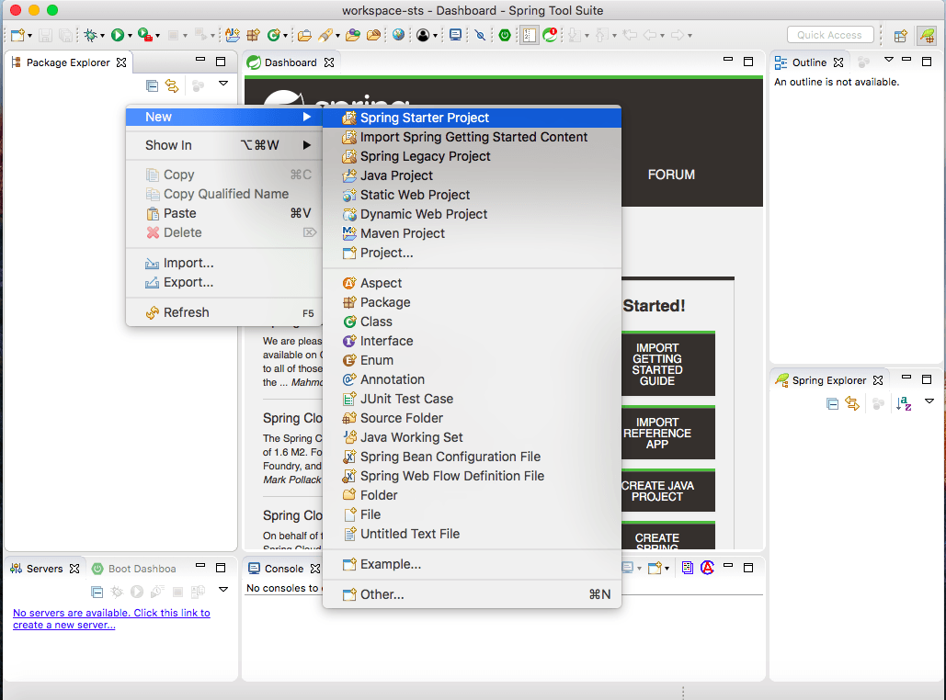Click the Open Web Browser globe icon
946x700 pixels.
tap(398, 35)
